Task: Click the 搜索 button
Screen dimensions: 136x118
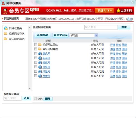Action: click(124, 27)
